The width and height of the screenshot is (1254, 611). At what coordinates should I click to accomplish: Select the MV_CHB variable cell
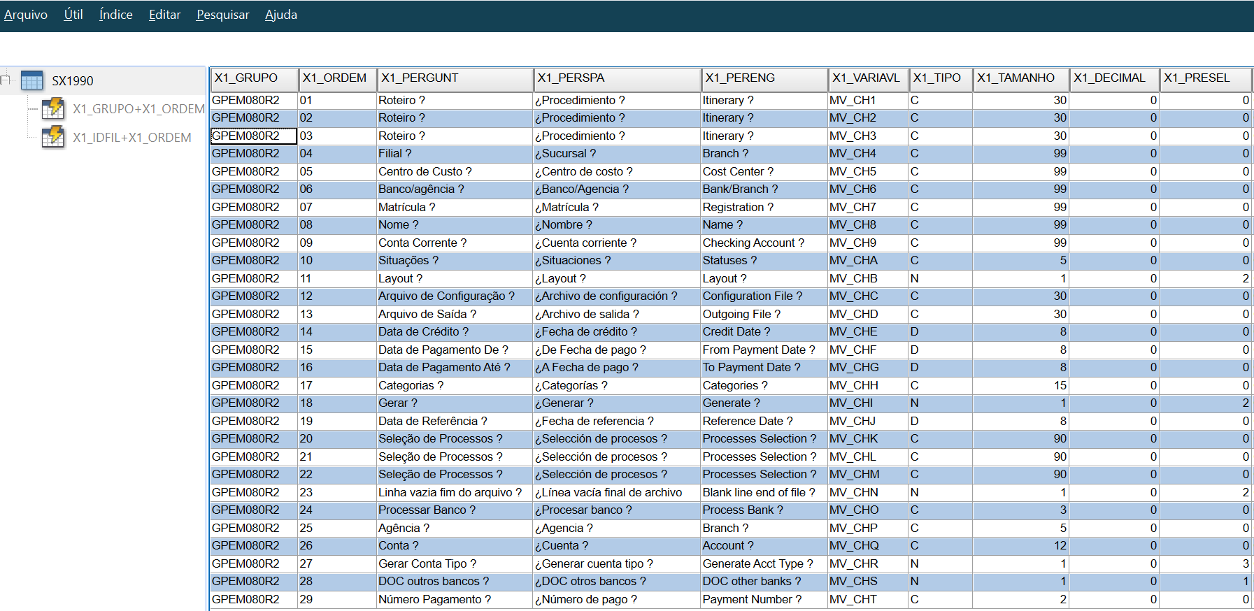click(x=868, y=278)
